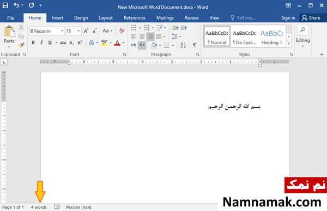This screenshot has width=327, height=211.
Task: Toggle Subscript formatting
Action: point(71,43)
